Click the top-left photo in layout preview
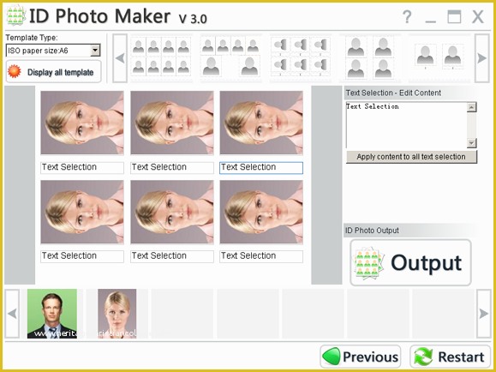Viewport: 496px width, 372px height. [82, 123]
